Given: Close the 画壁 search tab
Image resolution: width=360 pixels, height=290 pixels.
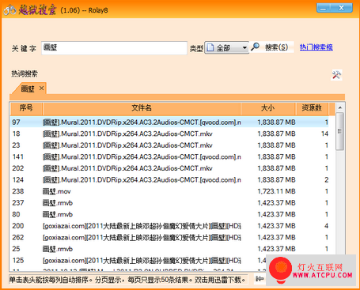Looking at the screenshot, I should (x=41, y=89).
